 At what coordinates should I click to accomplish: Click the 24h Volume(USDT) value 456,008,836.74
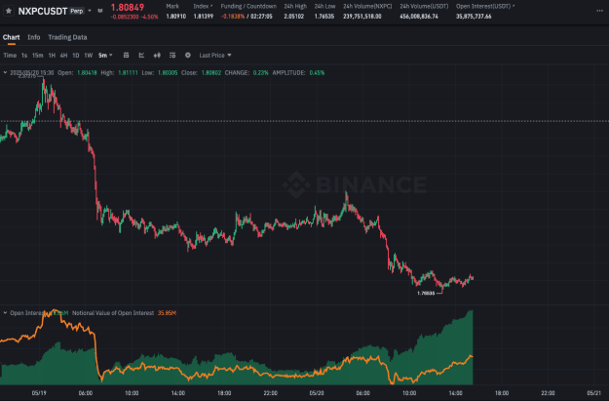(419, 17)
